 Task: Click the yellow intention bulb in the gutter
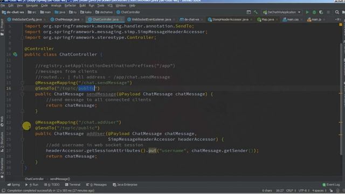click(26, 126)
